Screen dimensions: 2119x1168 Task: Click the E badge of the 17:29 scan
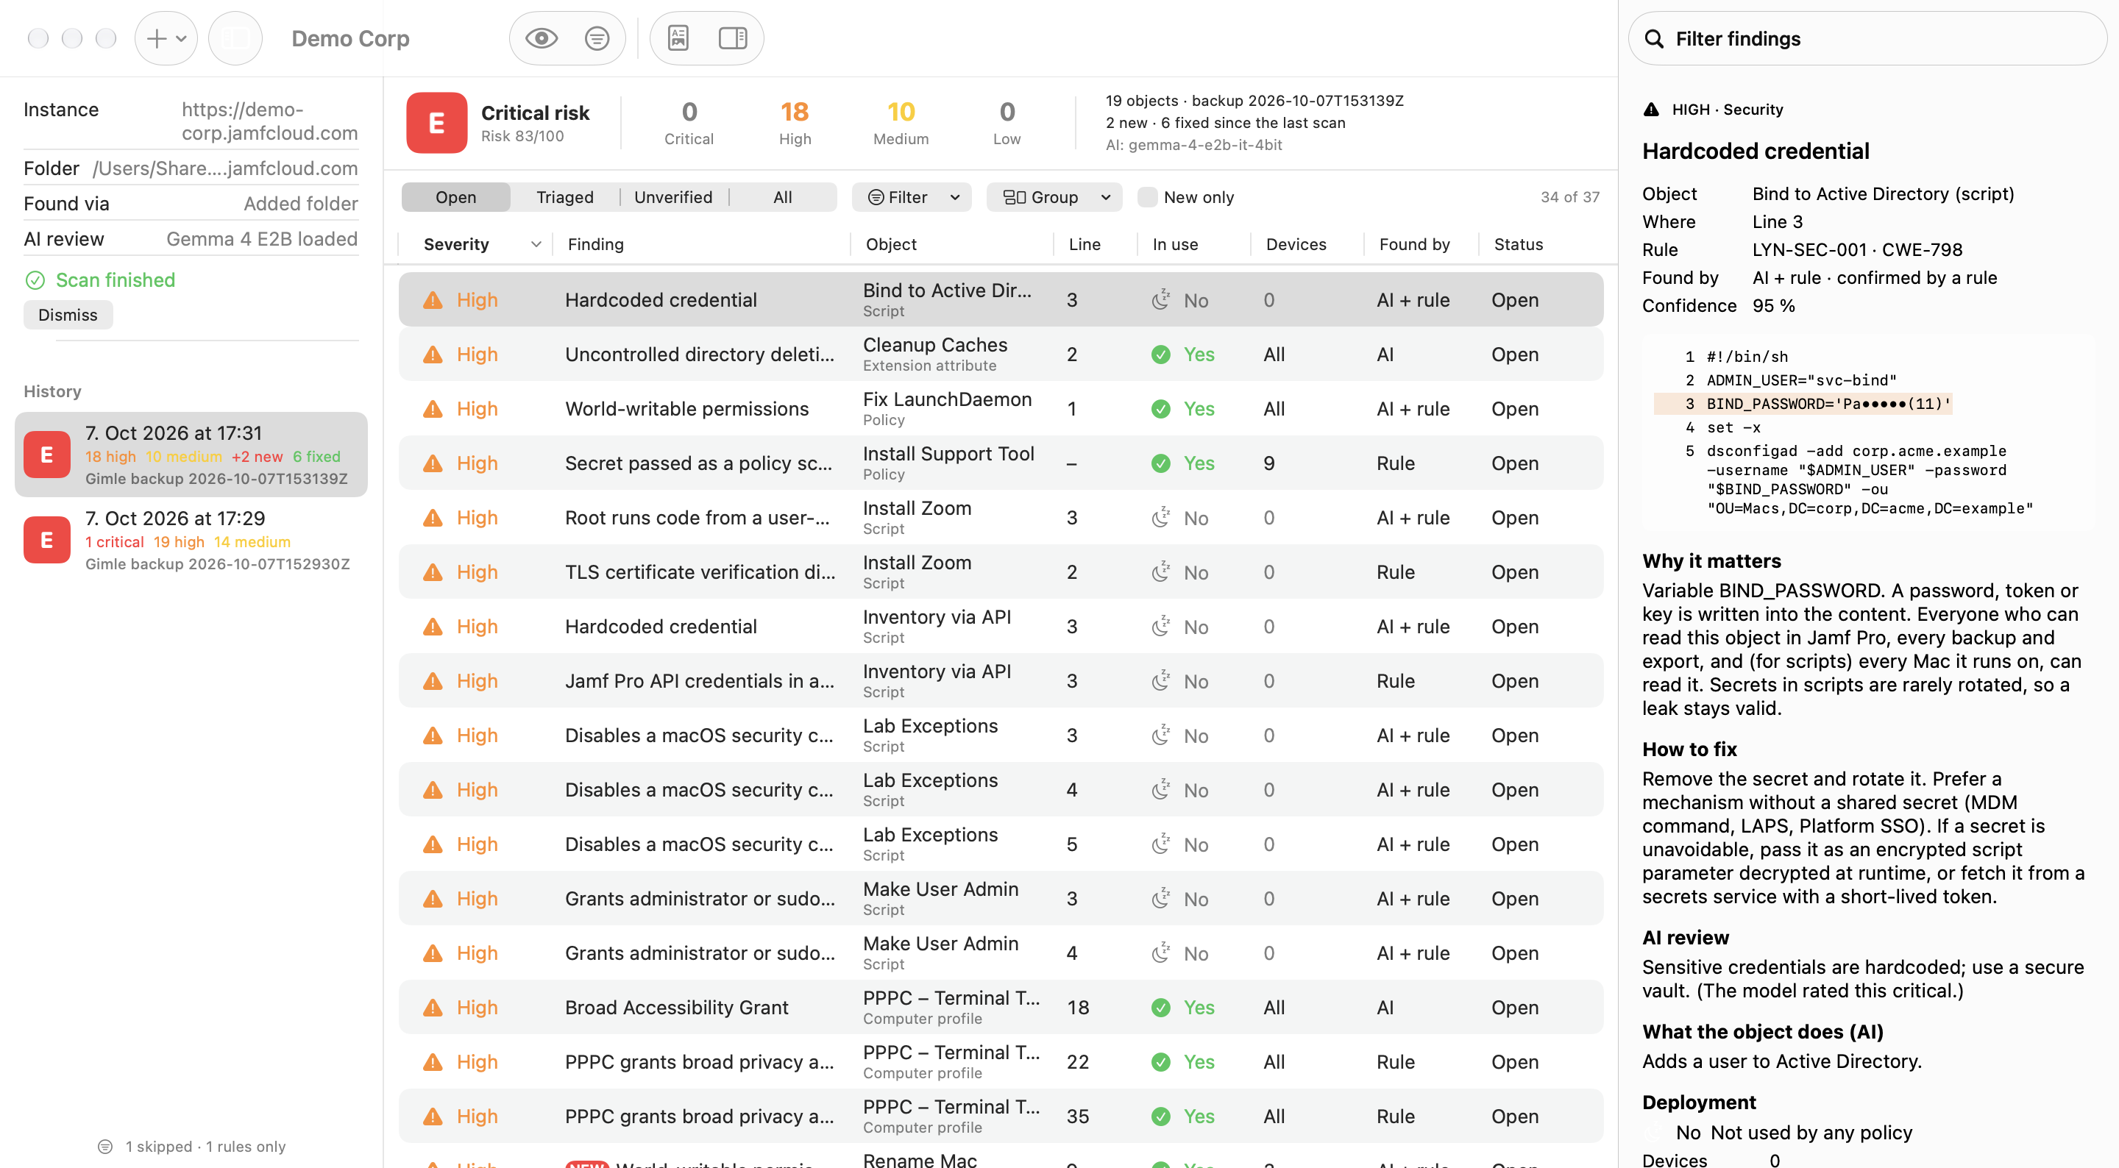[47, 540]
